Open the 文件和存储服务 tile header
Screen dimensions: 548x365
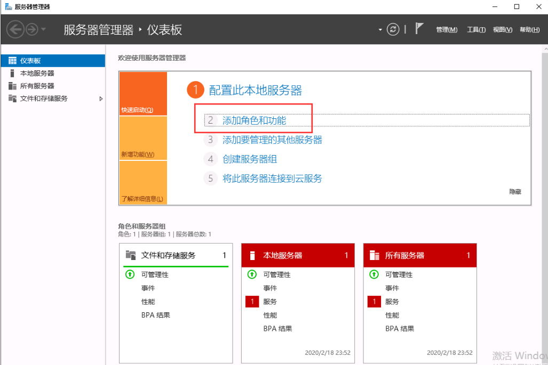(x=168, y=256)
